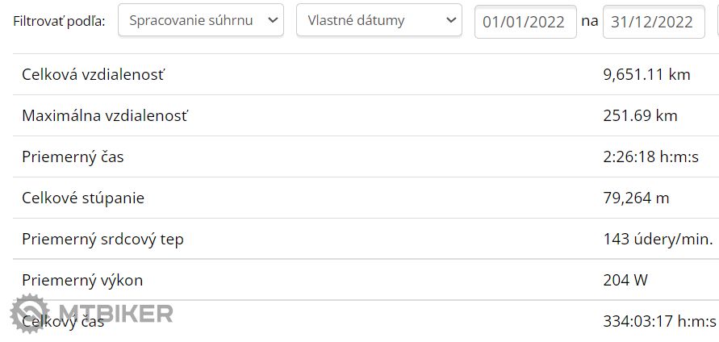Click the MTBIKER watermark text
The image size is (719, 342).
click(116, 313)
